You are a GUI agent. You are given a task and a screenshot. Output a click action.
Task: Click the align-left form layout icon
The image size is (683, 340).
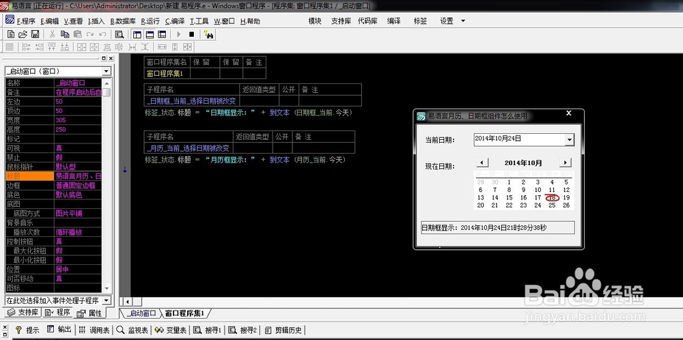[27, 46]
